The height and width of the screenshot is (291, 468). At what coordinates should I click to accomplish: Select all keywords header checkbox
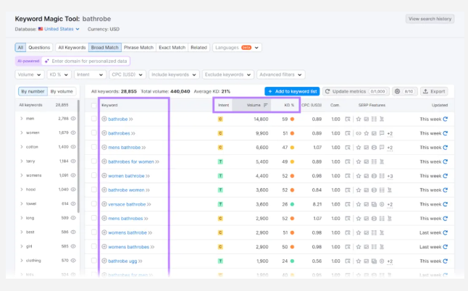94,105
